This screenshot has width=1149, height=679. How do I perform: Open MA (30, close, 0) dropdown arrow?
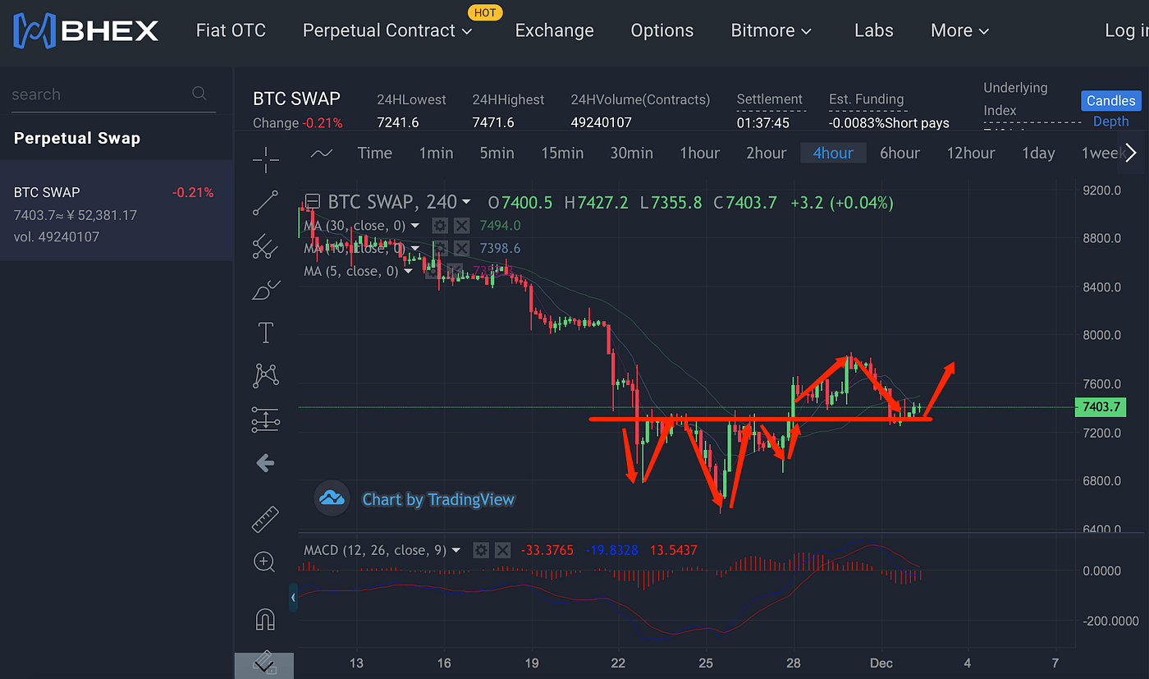point(415,226)
